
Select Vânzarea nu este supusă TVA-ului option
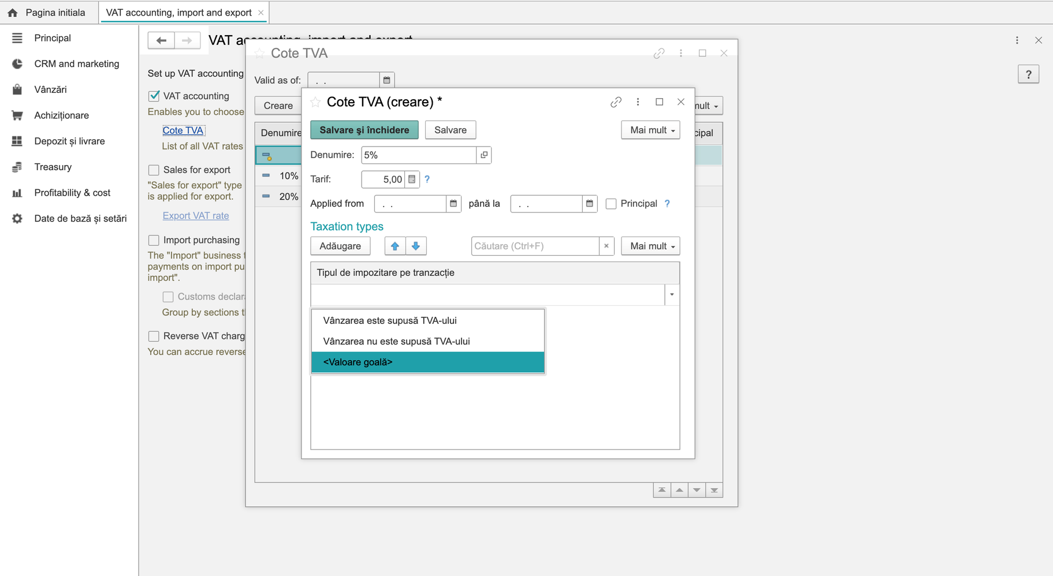(428, 341)
